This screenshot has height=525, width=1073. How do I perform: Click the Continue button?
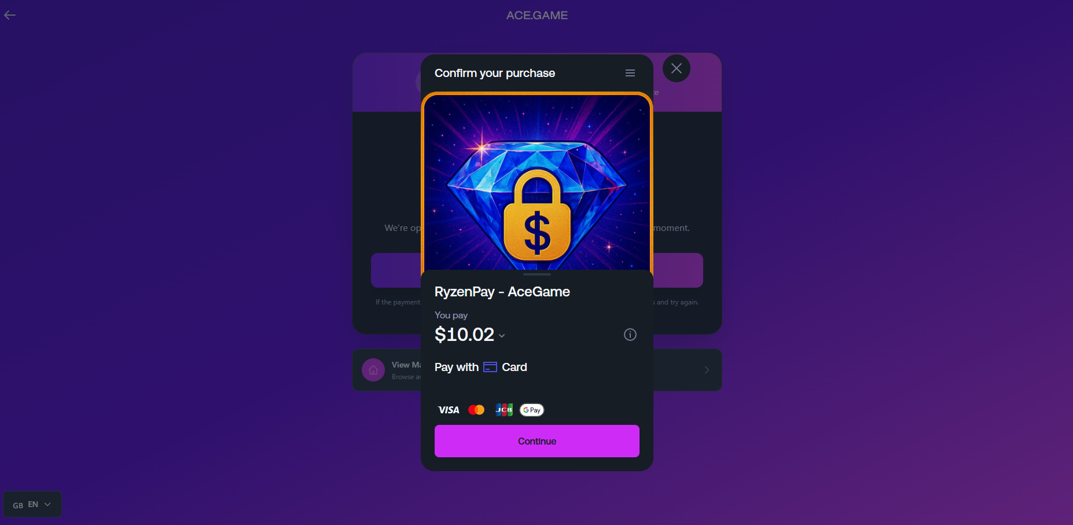(537, 441)
